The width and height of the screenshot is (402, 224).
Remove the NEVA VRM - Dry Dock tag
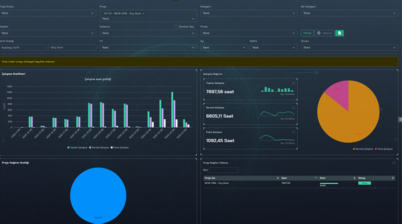point(143,13)
